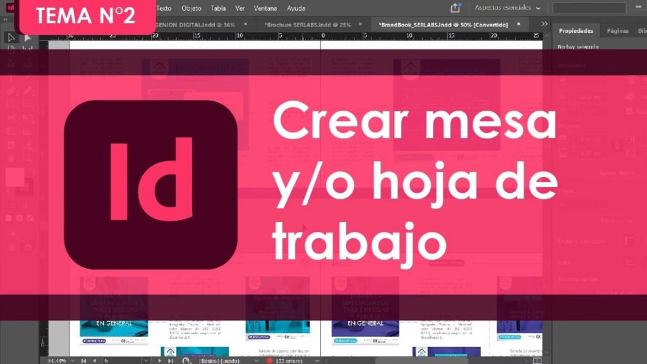Viewport: 647px width, 364px height.
Task: Select the Direct Selection tool
Action: coord(27,38)
